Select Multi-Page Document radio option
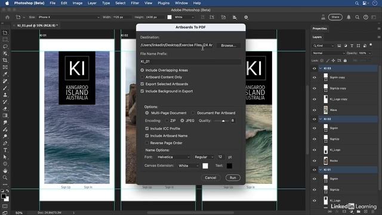This screenshot has height=215, width=382. pyautogui.click(x=147, y=113)
